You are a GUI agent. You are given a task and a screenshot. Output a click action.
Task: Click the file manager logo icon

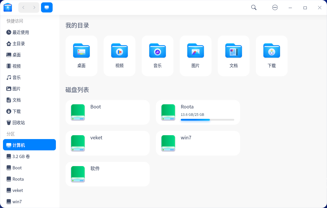(x=7, y=7)
